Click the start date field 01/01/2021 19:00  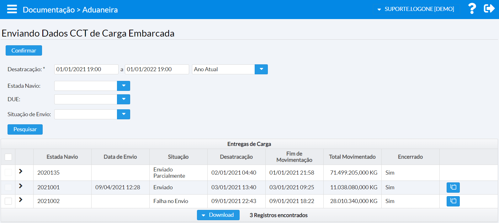86,69
